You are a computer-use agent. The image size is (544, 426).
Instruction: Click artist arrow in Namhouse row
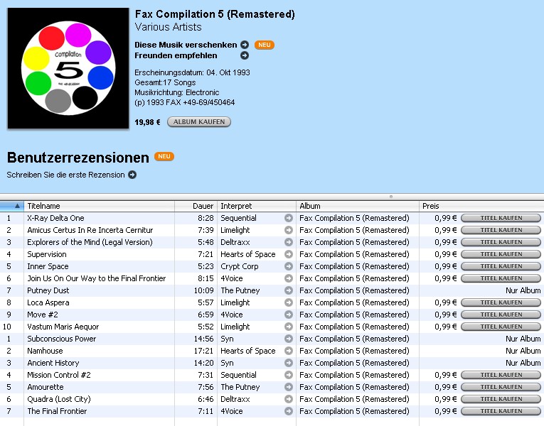click(x=288, y=351)
